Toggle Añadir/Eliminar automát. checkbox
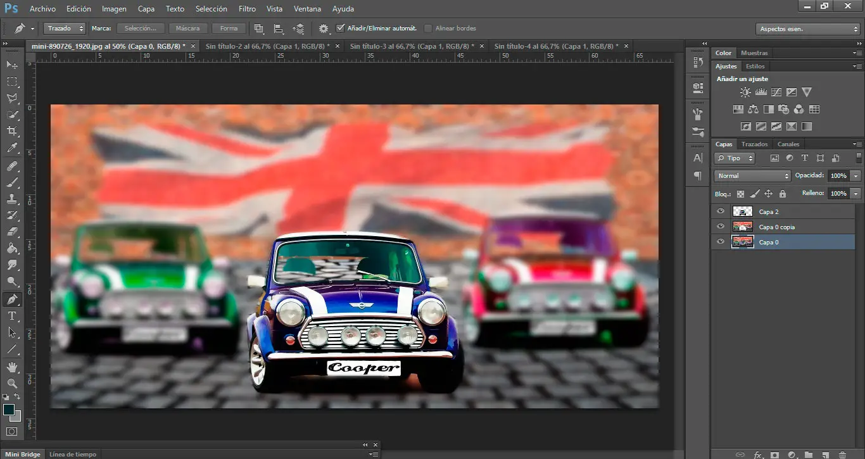Image resolution: width=865 pixels, height=459 pixels. (341, 28)
